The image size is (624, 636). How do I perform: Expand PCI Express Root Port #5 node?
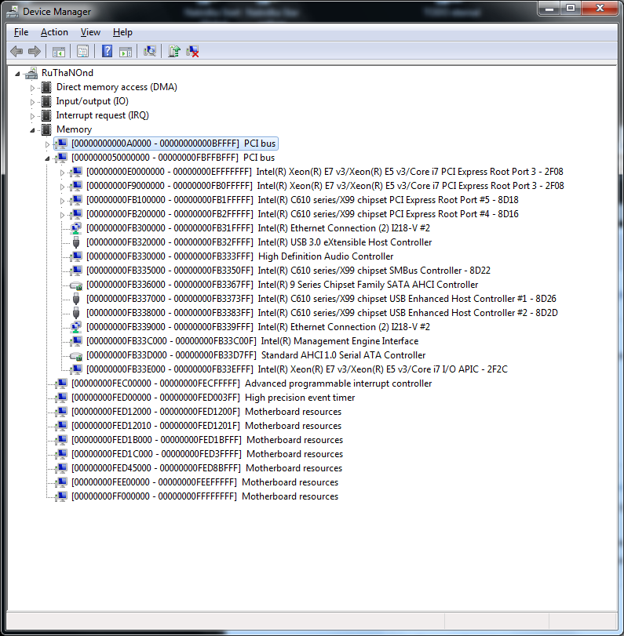coord(62,201)
